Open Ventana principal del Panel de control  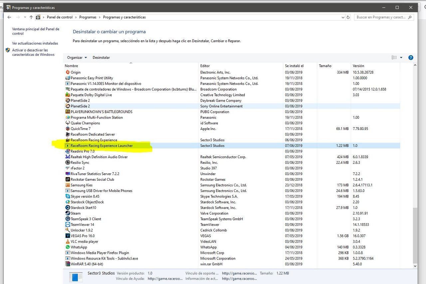click(x=36, y=31)
